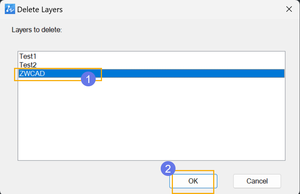Screen dimensions: 300x194
Task: Click the blue selection bar beside ZWCAD
Action: point(191,73)
